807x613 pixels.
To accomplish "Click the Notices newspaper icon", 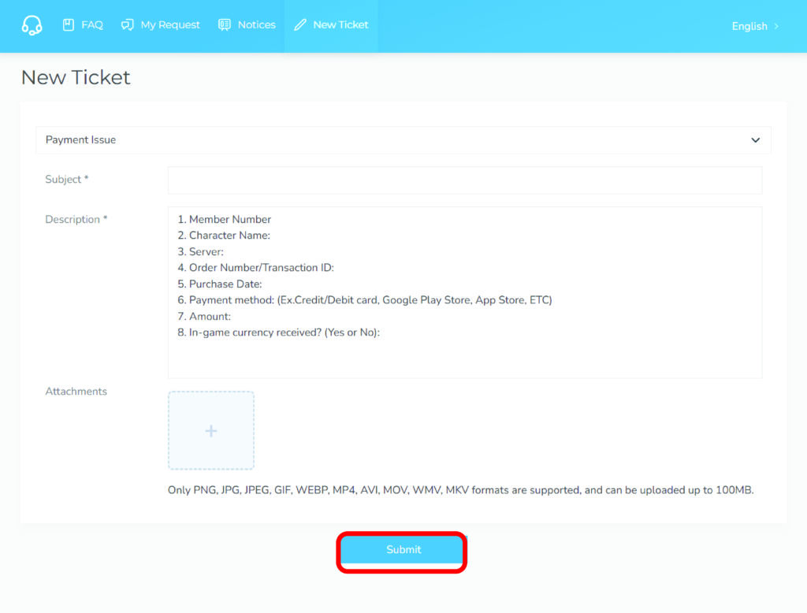I will click(x=225, y=25).
